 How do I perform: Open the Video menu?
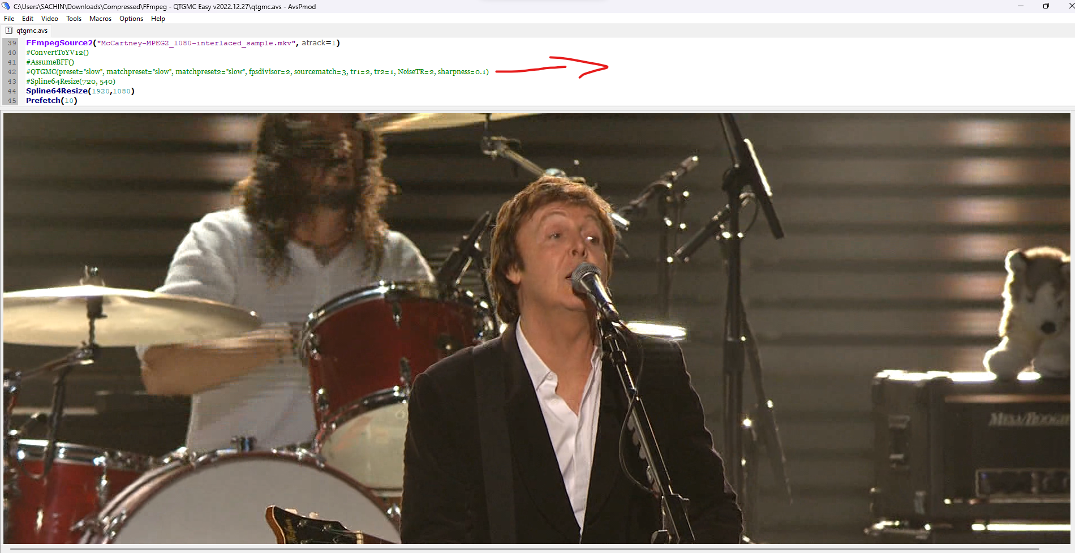[x=50, y=19]
